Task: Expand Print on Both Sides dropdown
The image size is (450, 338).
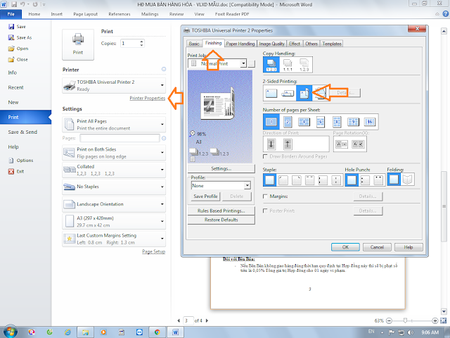Action: [114, 153]
